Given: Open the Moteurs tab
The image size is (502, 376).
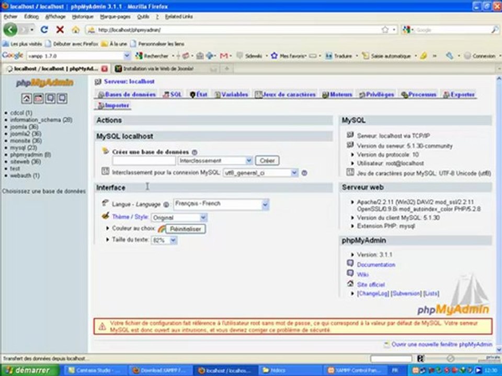Looking at the screenshot, I should (x=337, y=95).
